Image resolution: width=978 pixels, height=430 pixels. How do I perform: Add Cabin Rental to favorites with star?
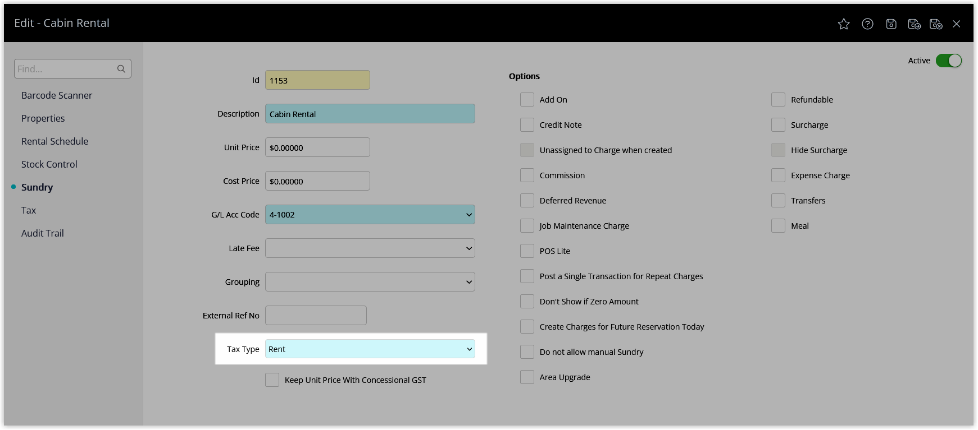pyautogui.click(x=844, y=24)
